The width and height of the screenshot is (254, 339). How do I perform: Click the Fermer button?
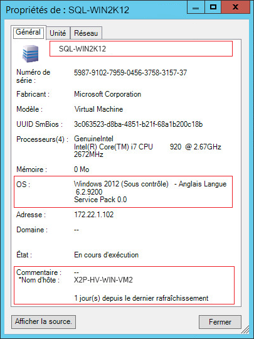[220, 322]
